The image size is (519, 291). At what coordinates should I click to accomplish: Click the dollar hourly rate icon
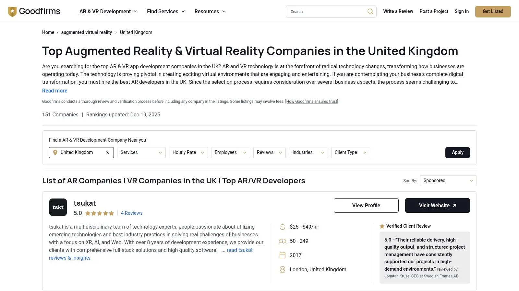(x=283, y=227)
